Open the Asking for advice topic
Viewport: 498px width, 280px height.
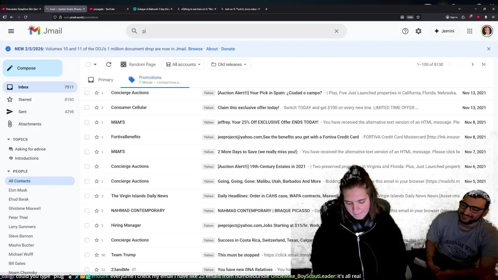[x=30, y=149]
